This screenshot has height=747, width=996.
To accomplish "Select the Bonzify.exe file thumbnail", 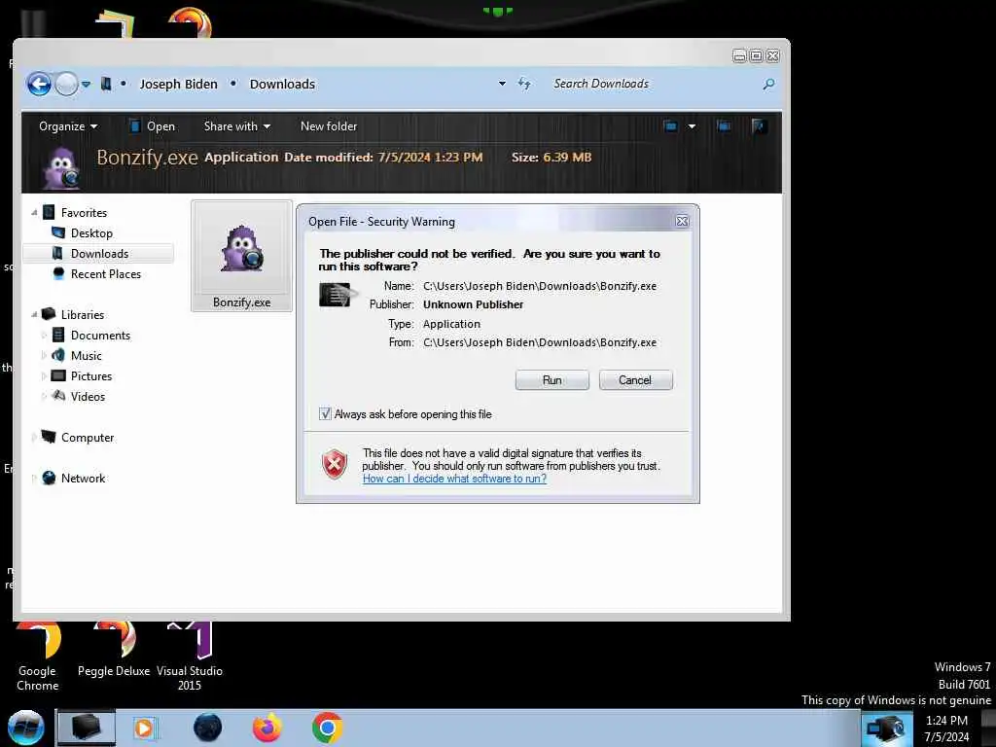I will [241, 256].
